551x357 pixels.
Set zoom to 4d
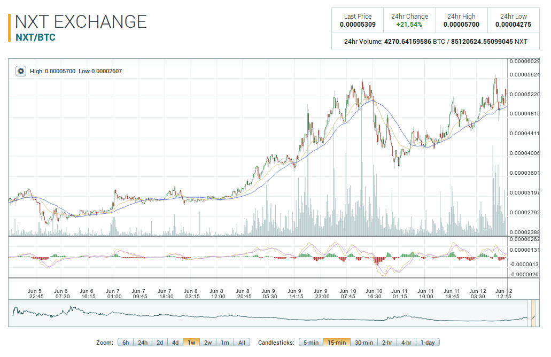pyautogui.click(x=175, y=342)
